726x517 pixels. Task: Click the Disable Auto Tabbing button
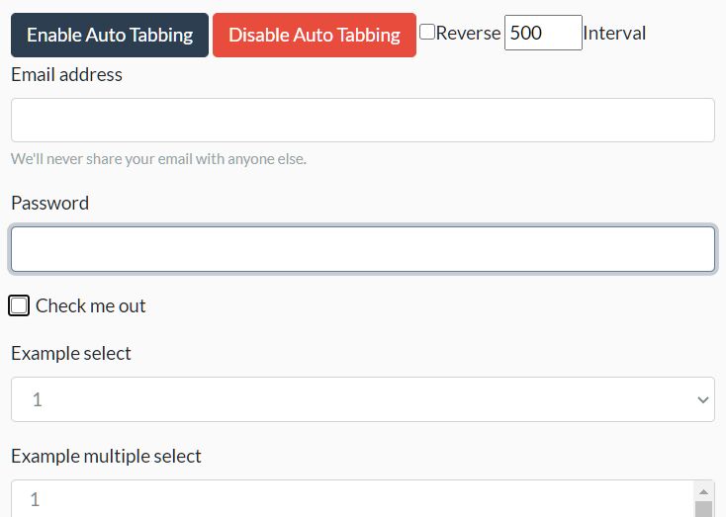click(315, 36)
